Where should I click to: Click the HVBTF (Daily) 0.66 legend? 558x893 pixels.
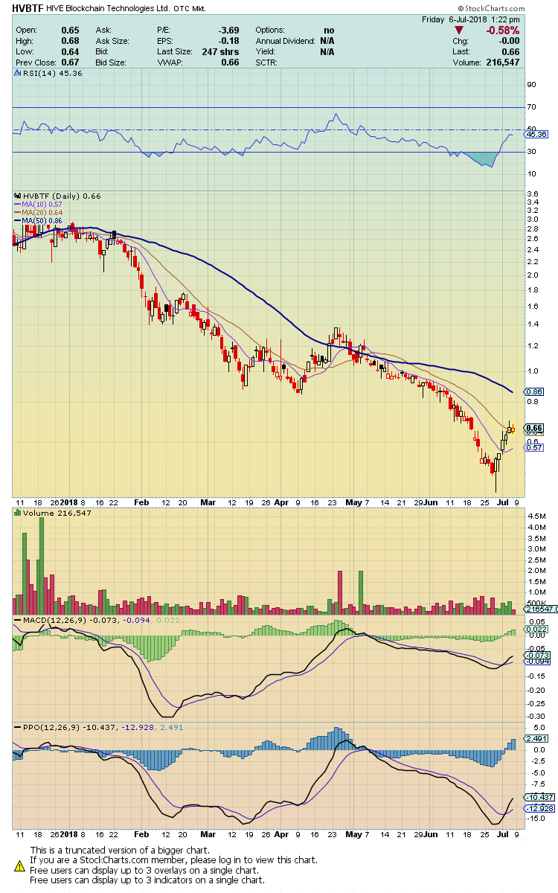[61, 196]
